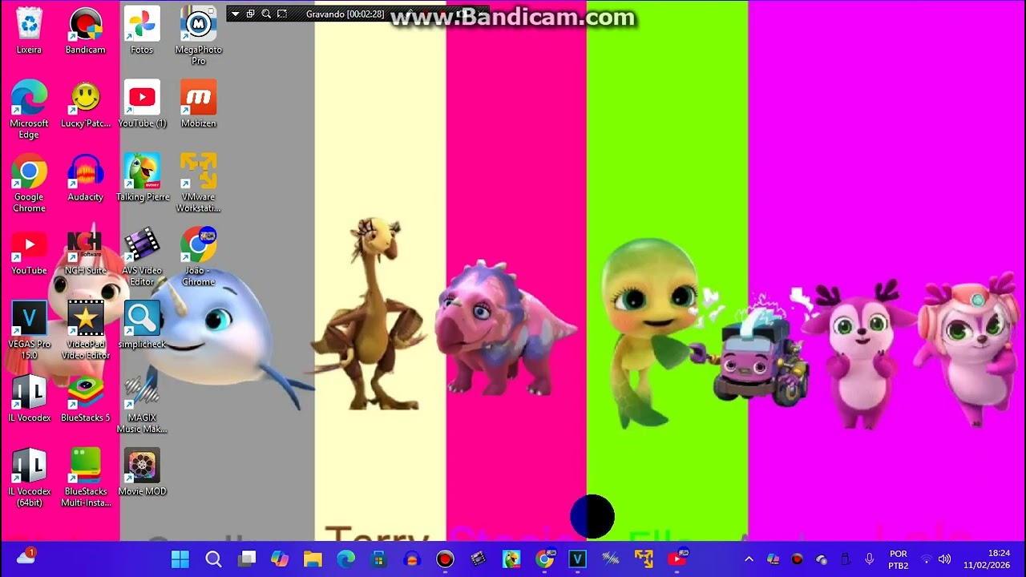This screenshot has width=1026, height=577.
Task: Open the volume speaker tray icon
Action: click(x=945, y=559)
